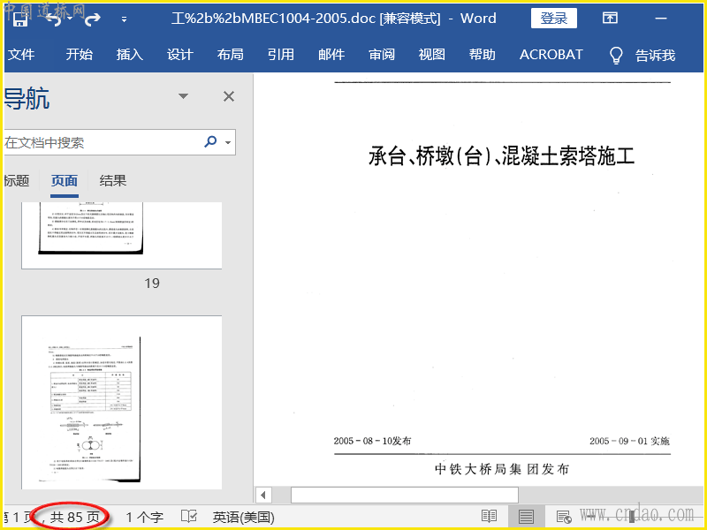
Task: Click the proofing check icon
Action: coord(189,517)
